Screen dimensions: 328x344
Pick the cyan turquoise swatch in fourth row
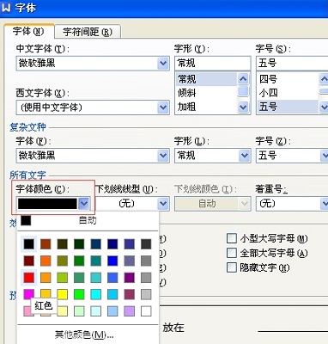[96, 294]
